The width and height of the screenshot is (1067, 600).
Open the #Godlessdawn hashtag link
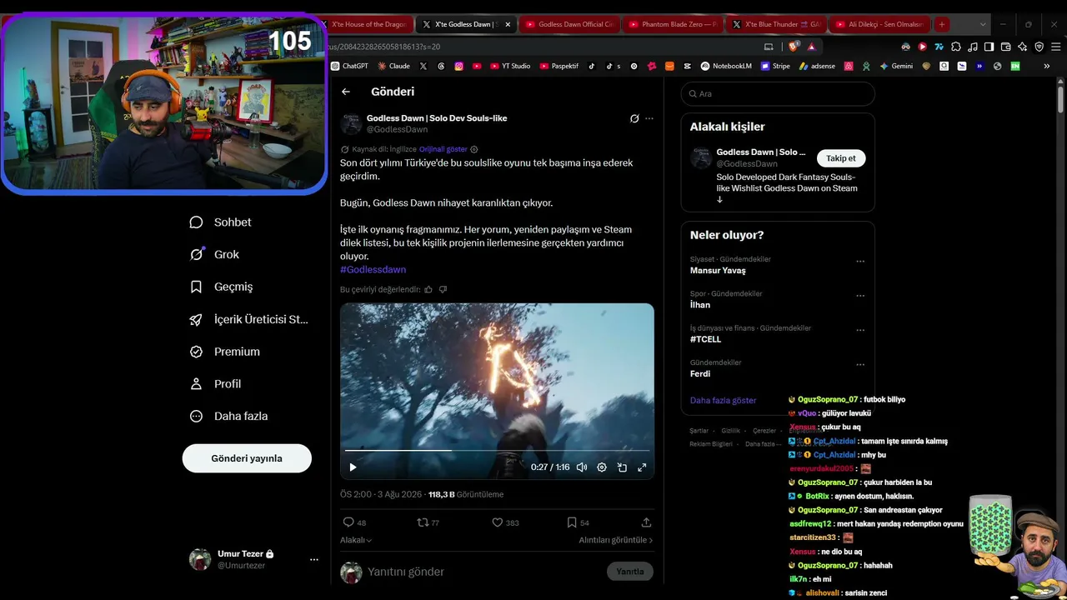(373, 270)
